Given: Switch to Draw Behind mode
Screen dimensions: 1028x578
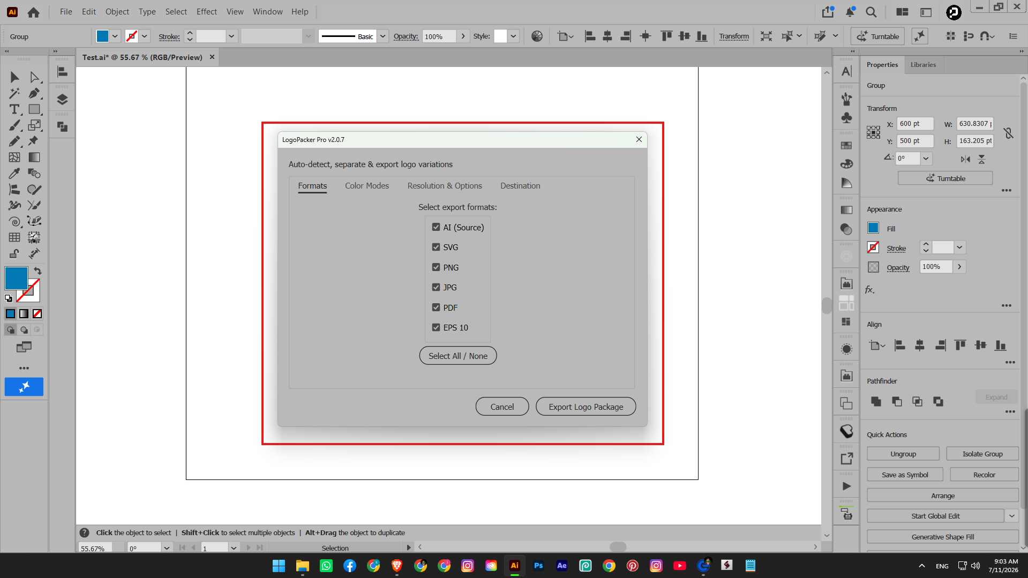Looking at the screenshot, I should click(24, 329).
